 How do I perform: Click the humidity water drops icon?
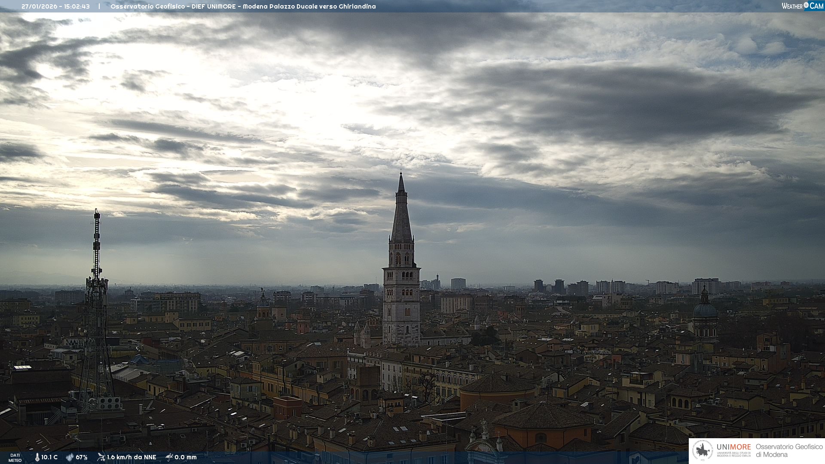coord(70,458)
